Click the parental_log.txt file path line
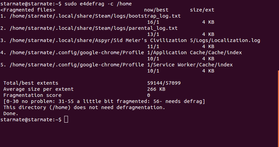The width and height of the screenshot is (279, 147). pyautogui.click(x=93, y=28)
